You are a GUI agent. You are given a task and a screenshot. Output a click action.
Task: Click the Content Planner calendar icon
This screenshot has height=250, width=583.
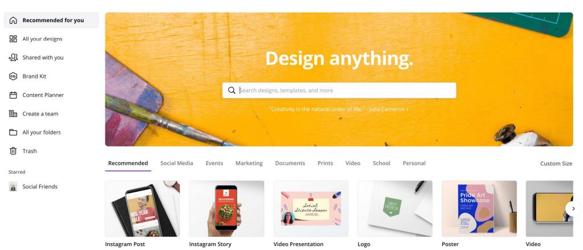(x=13, y=95)
